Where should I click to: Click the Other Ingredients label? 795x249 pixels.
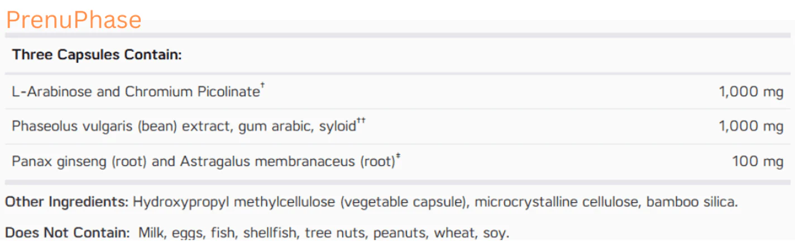pyautogui.click(x=67, y=202)
